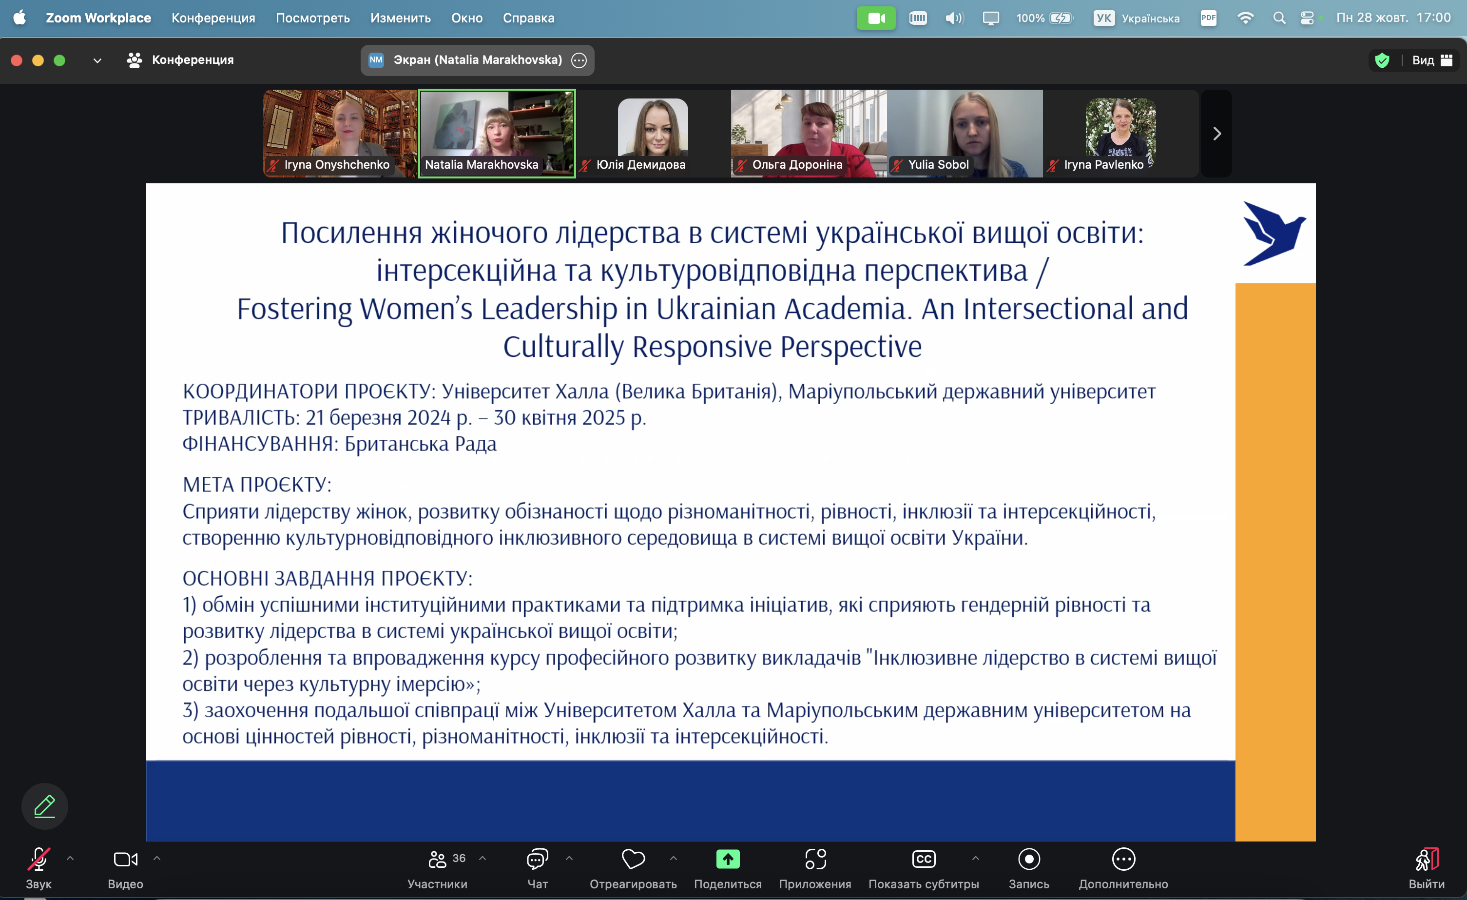
Task: Open the Посмотреть menu
Action: (312, 18)
